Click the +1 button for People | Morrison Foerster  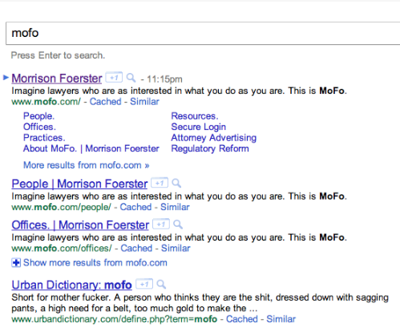(160, 183)
